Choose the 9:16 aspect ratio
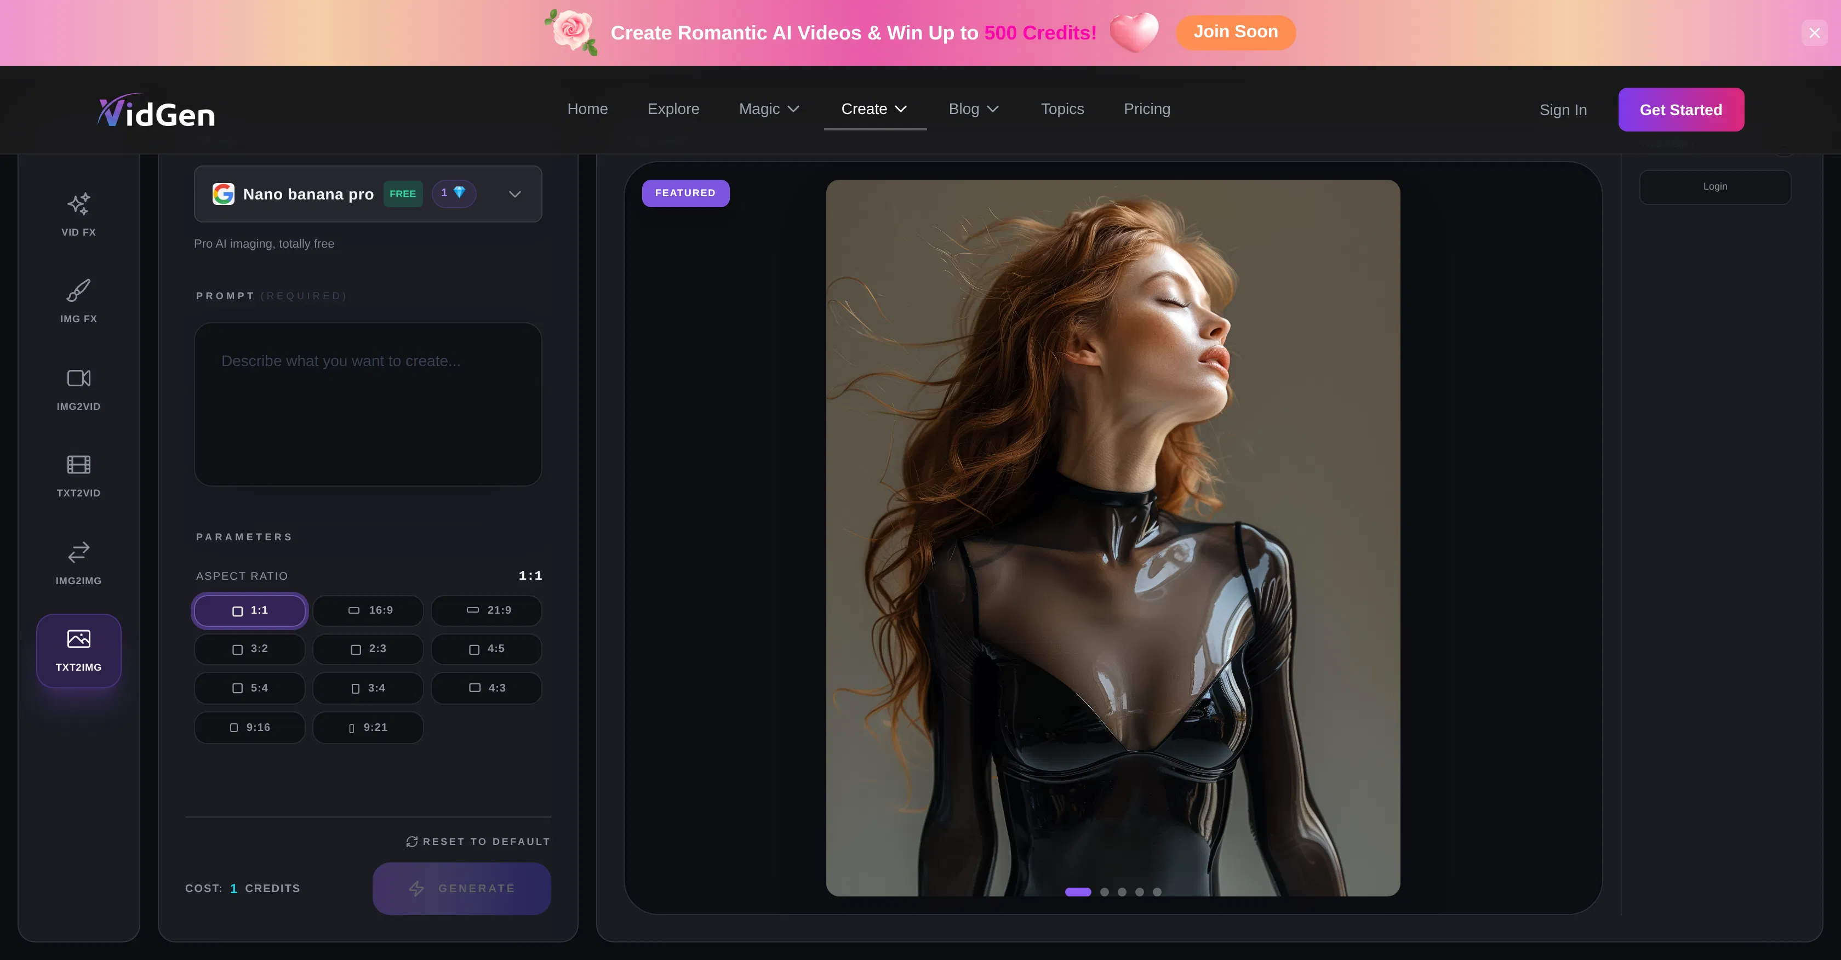The width and height of the screenshot is (1841, 960). pyautogui.click(x=249, y=727)
